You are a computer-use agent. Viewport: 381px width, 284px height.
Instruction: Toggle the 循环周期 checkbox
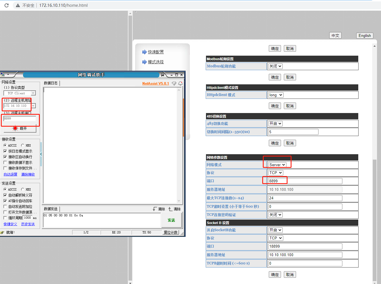pyautogui.click(x=5, y=218)
